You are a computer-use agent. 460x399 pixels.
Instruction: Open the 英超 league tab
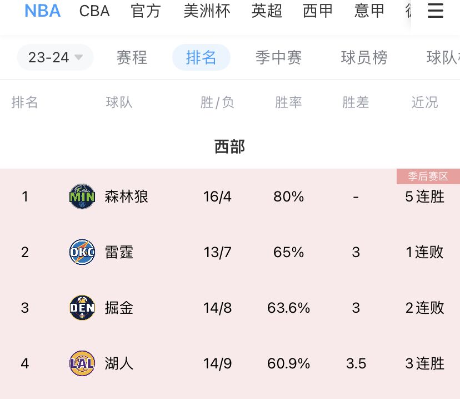(267, 11)
